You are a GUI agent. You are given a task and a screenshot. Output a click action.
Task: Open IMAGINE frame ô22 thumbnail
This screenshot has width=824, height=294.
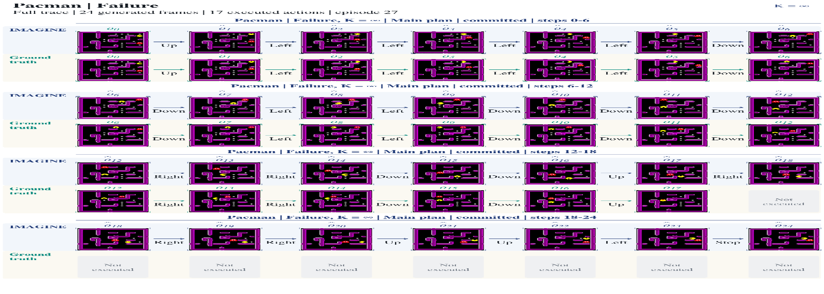coord(560,240)
